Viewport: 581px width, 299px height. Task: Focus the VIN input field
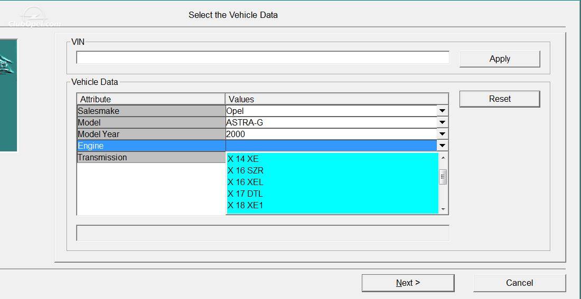point(263,57)
